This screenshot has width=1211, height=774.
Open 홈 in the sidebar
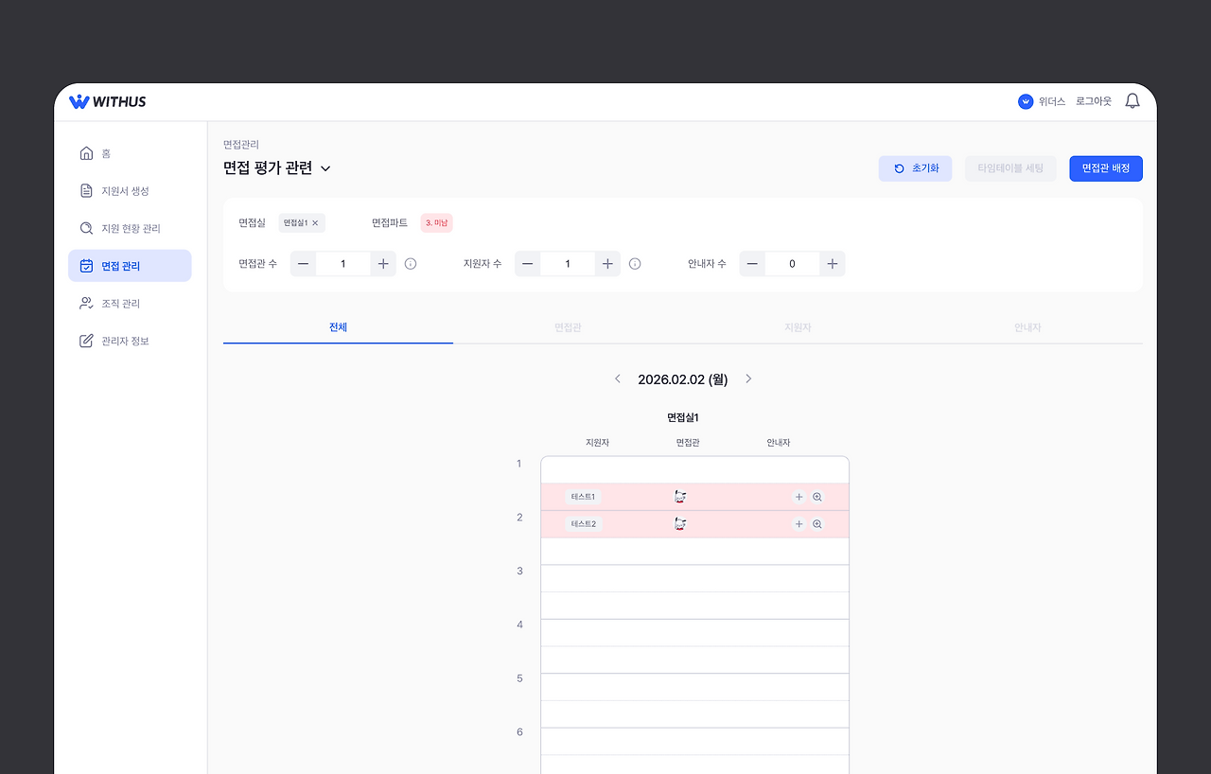[130, 153]
